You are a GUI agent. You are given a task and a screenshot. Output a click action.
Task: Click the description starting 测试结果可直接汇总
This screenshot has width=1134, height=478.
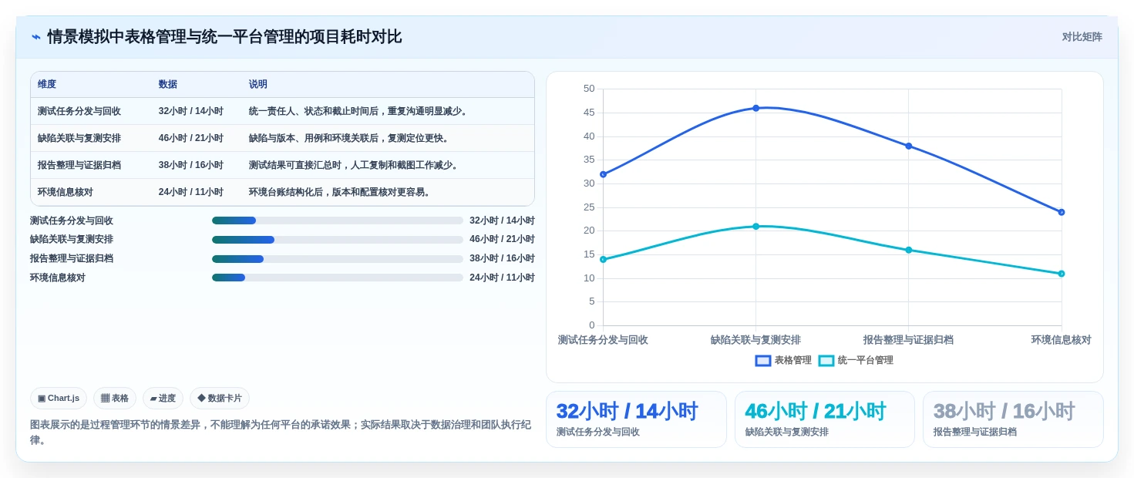(x=355, y=165)
